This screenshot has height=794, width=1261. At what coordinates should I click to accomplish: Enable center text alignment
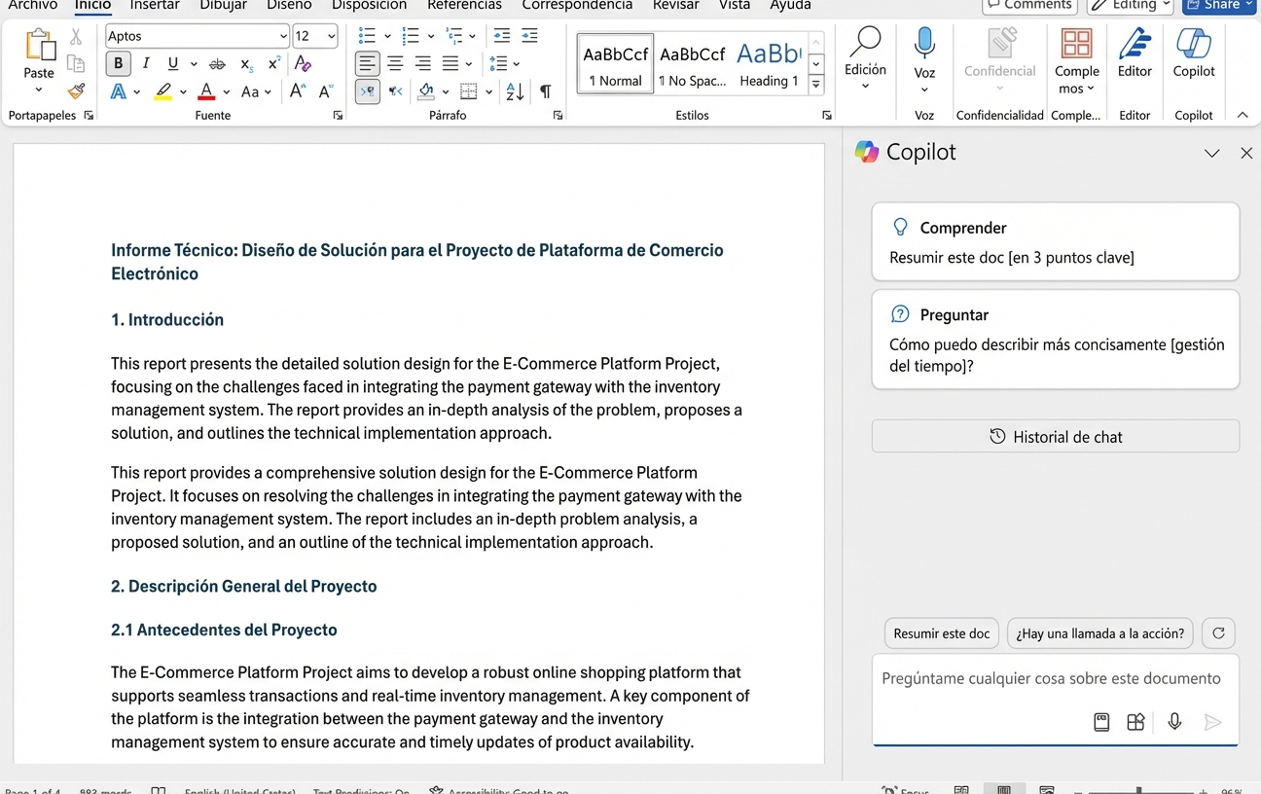[x=395, y=63]
